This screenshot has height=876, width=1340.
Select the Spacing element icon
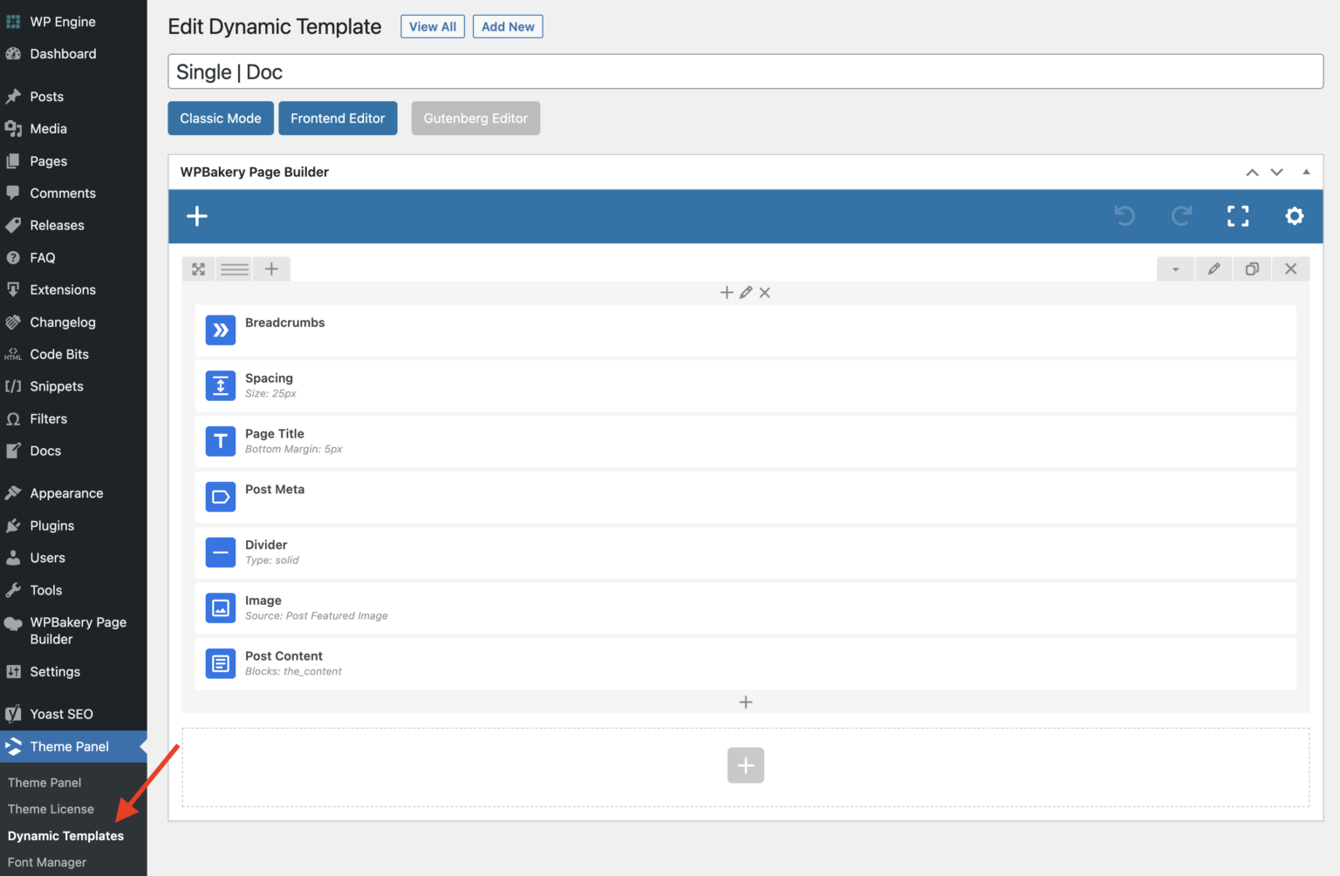coord(220,385)
